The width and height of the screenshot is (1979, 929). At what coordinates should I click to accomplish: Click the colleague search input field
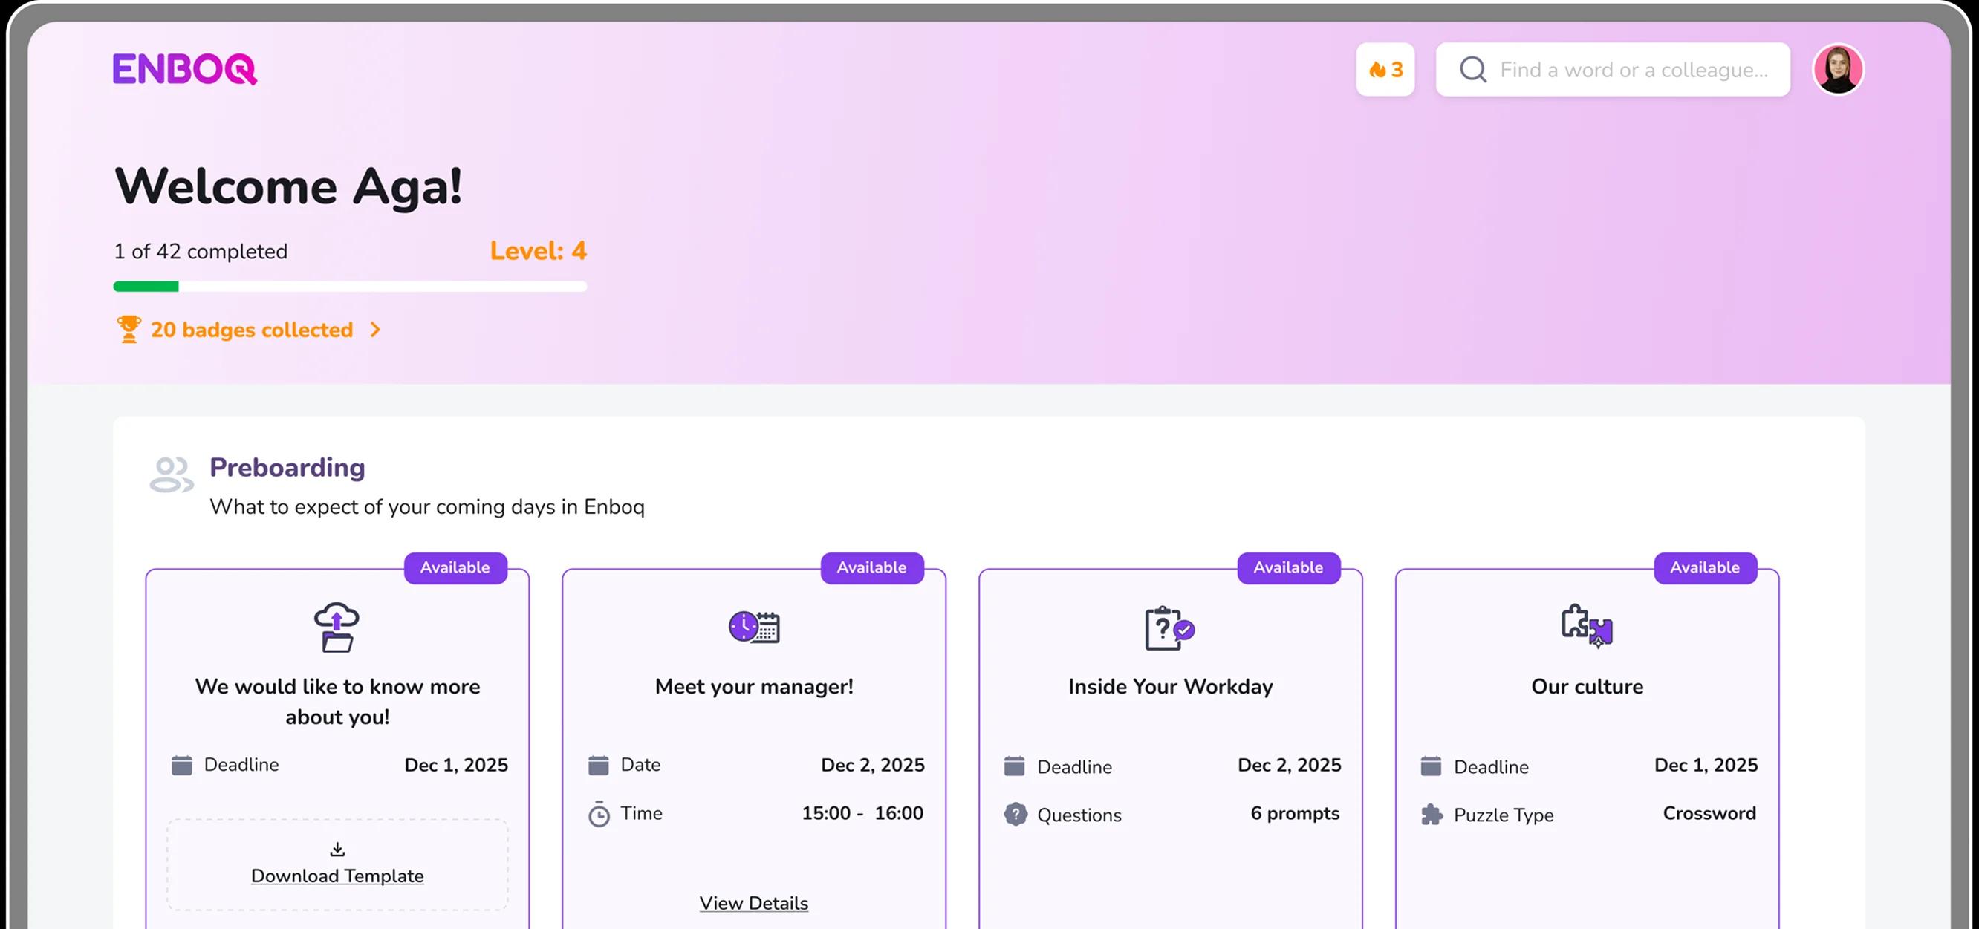pyautogui.click(x=1614, y=69)
